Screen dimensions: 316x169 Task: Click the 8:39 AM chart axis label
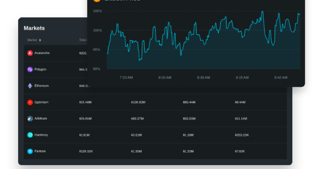[203, 77]
